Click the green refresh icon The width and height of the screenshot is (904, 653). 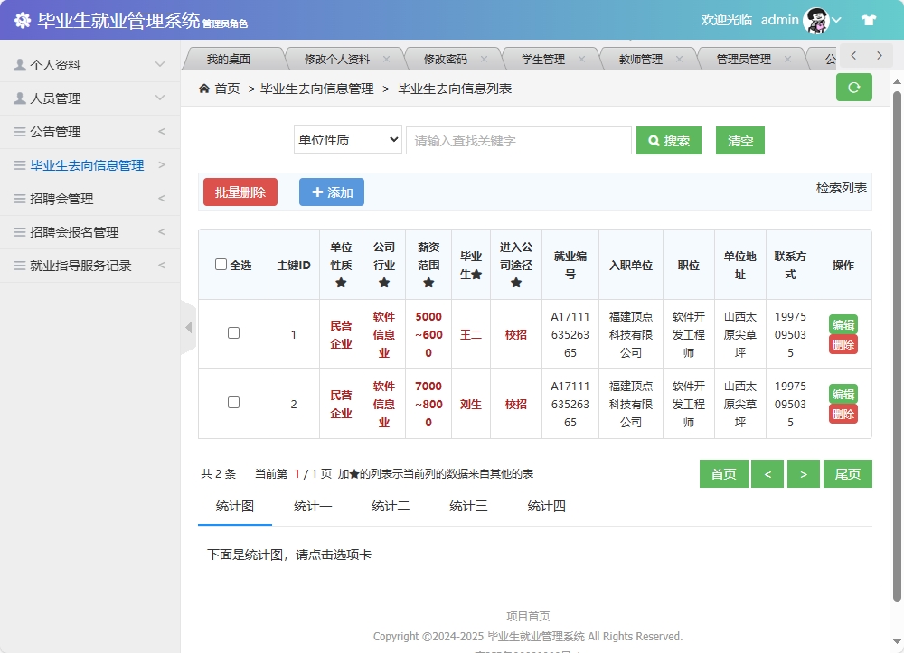pos(853,87)
